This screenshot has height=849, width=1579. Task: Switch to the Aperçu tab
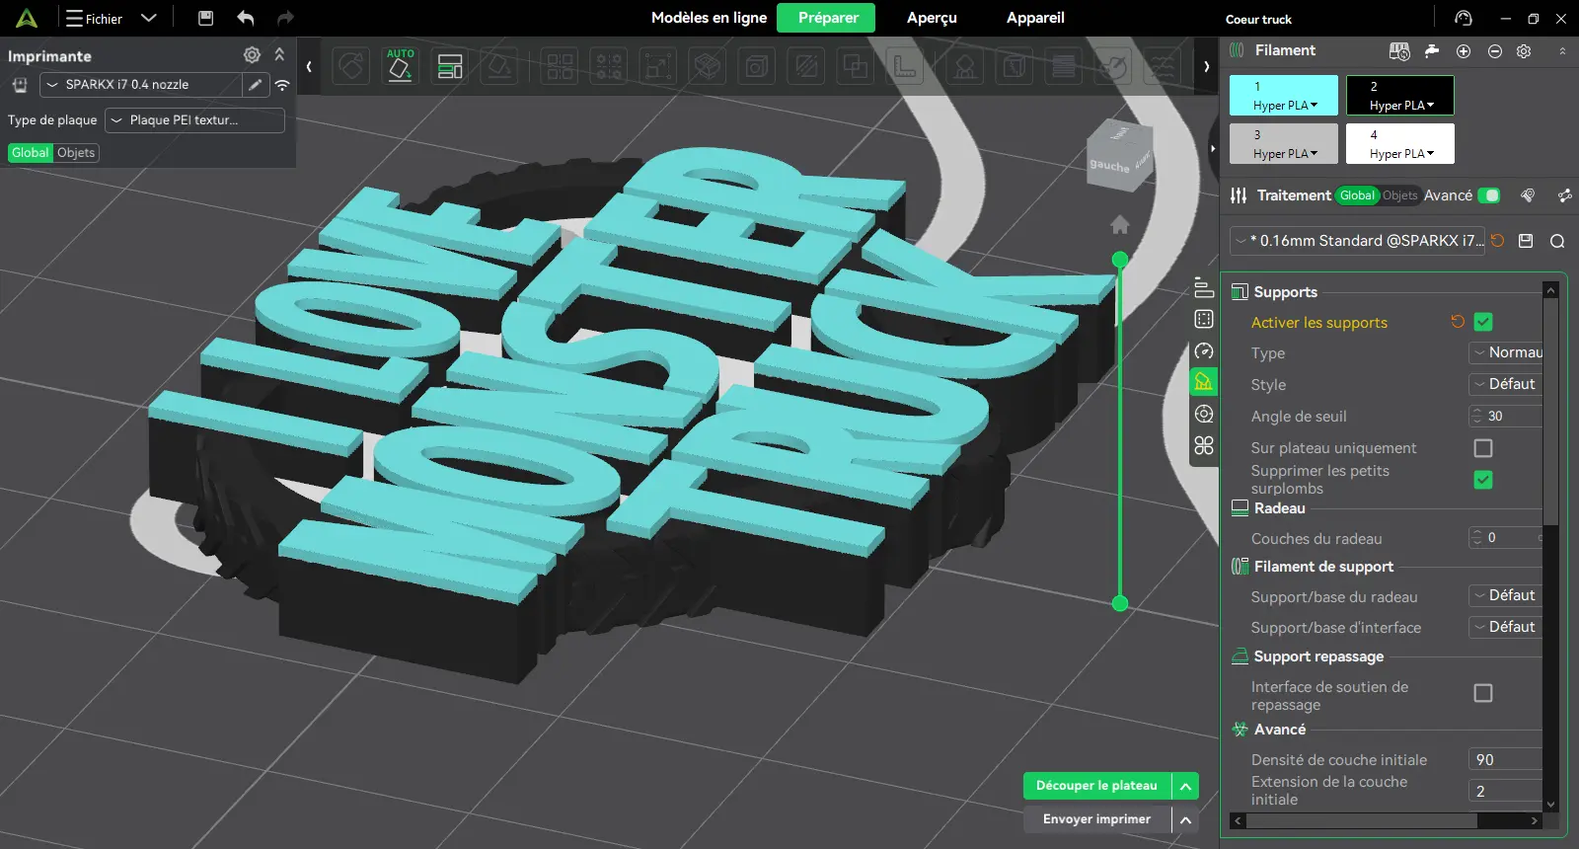[932, 18]
